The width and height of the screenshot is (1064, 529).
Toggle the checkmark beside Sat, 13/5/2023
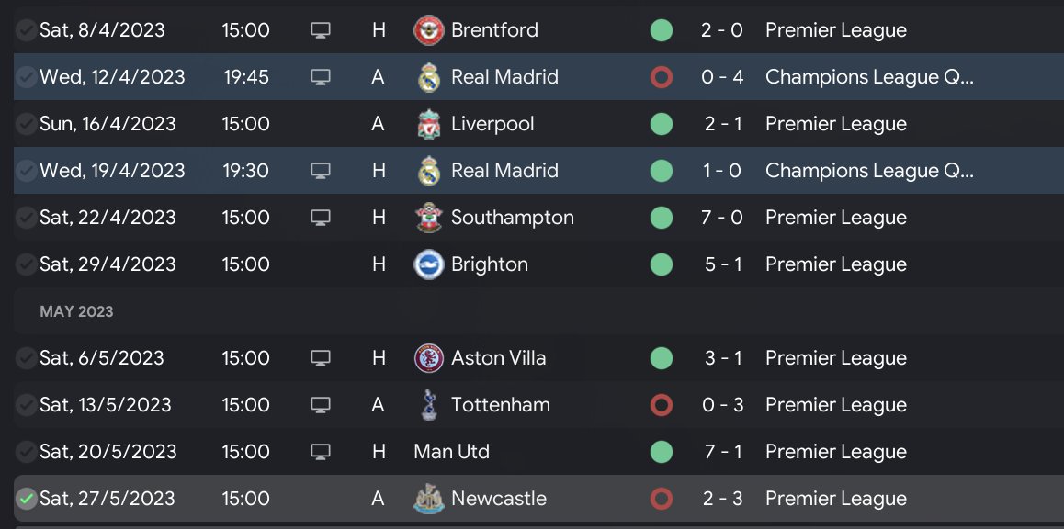click(27, 405)
